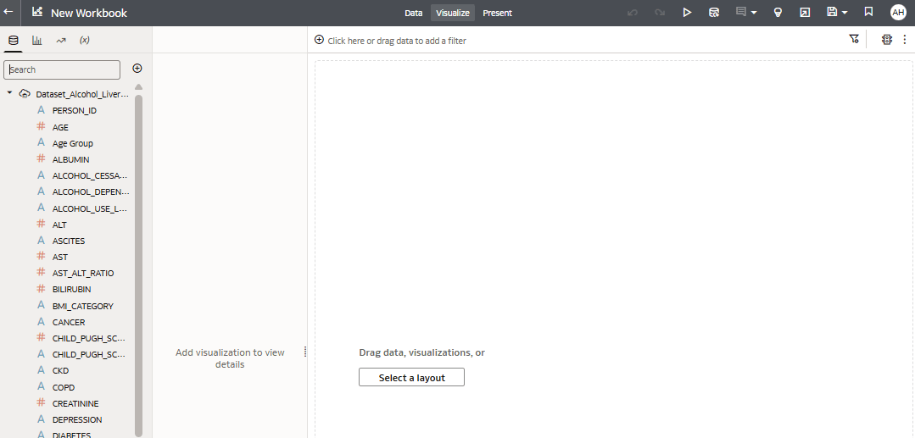This screenshot has width=915, height=438.
Task: Select the CREATININE column
Action: 75,403
